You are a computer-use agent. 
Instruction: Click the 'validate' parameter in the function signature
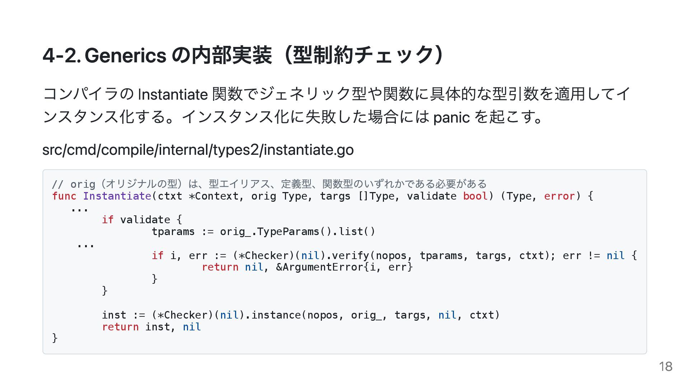(432, 196)
